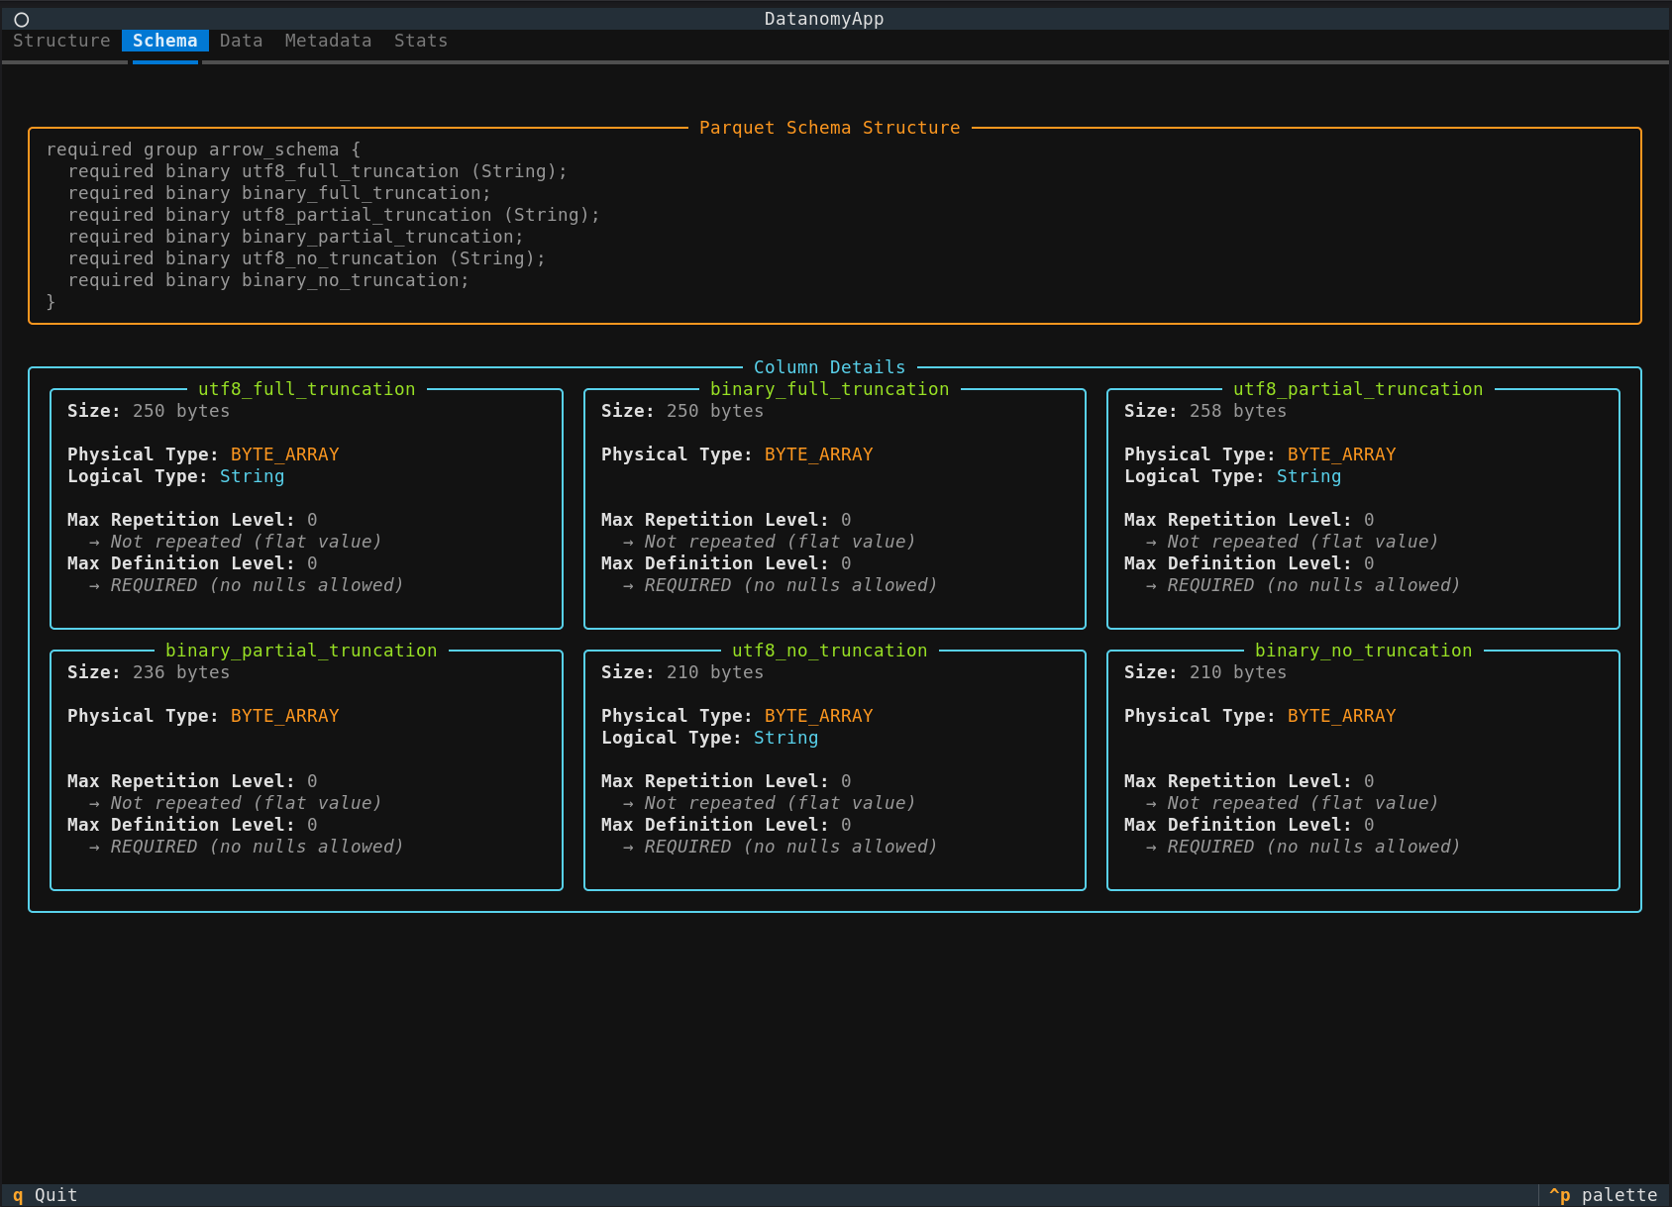Open the Stats tab
Viewport: 1672px width, 1207px height.
pos(420,41)
